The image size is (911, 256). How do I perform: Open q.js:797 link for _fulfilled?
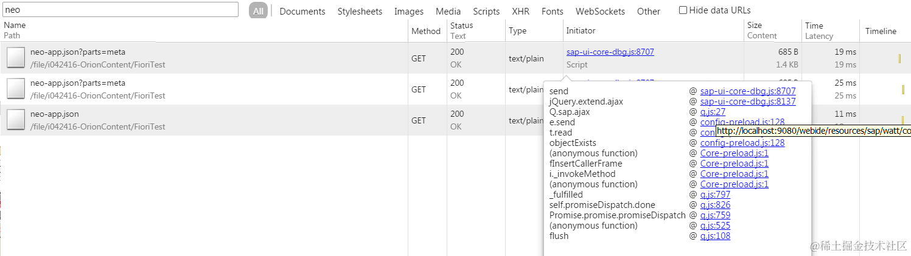pyautogui.click(x=715, y=195)
